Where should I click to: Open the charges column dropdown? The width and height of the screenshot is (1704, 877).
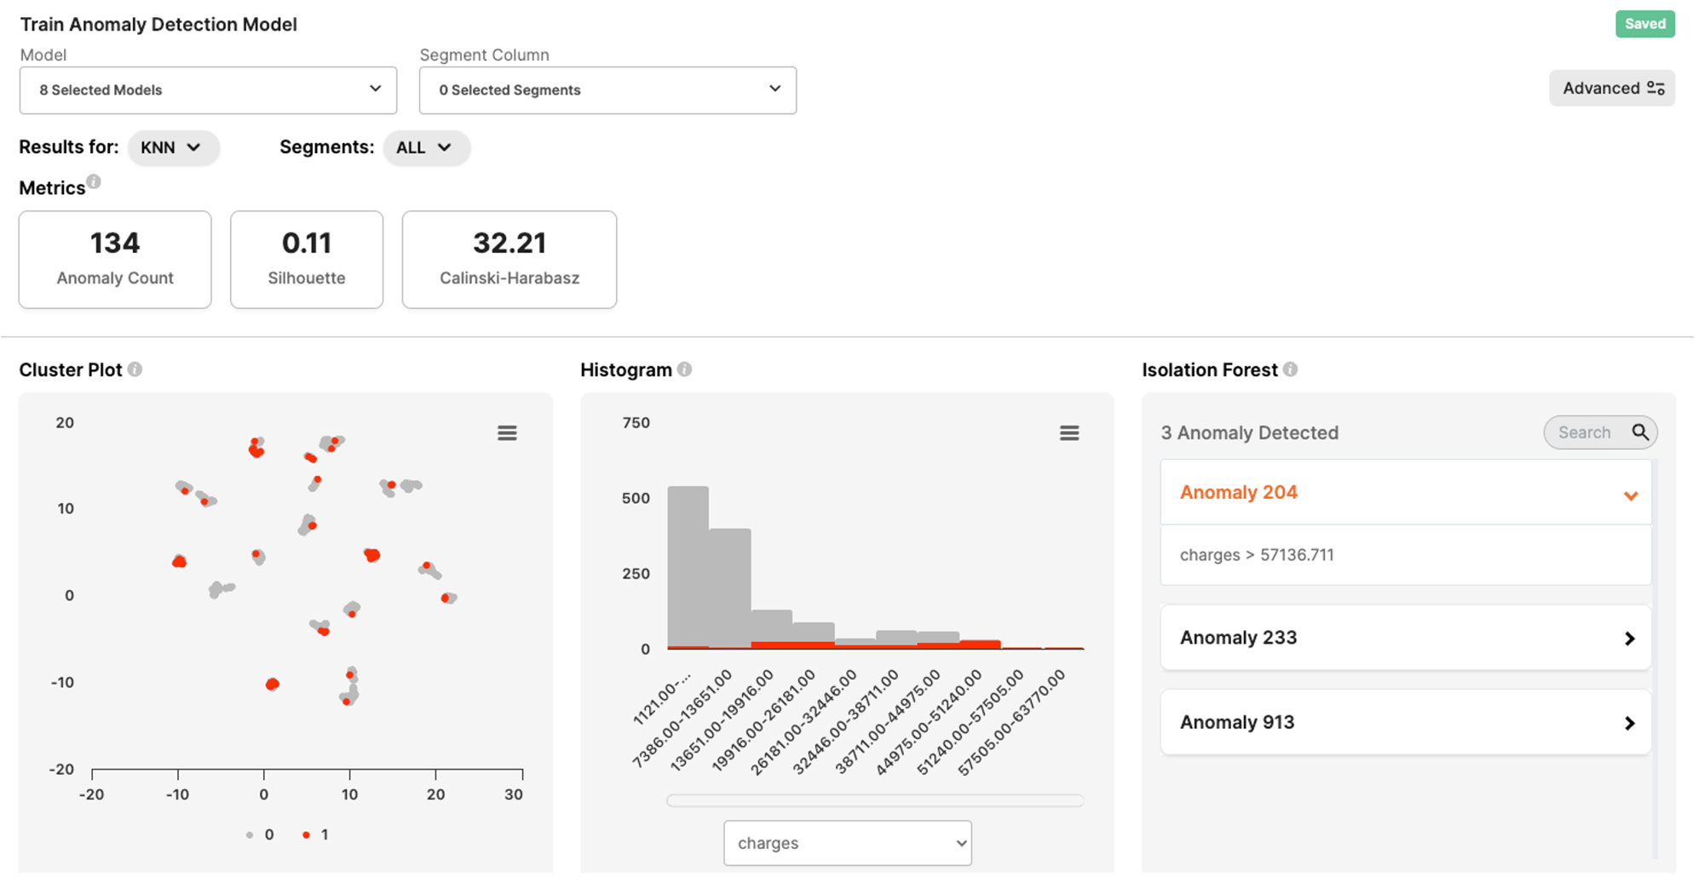coord(848,843)
